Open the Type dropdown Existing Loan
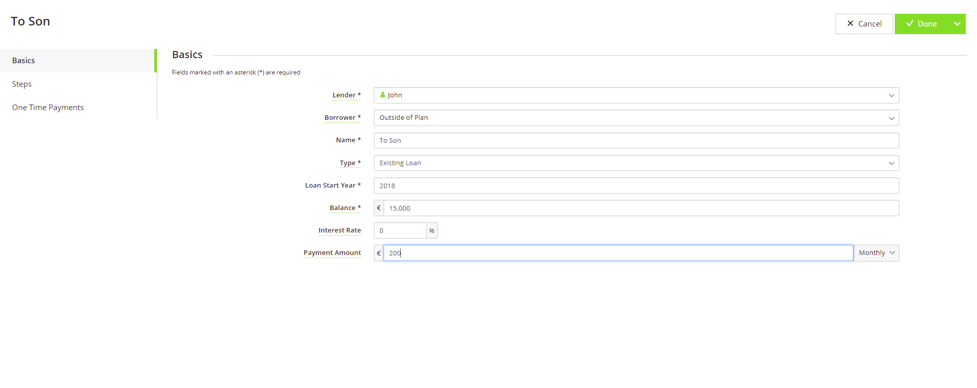Image resolution: width=977 pixels, height=388 pixels. 636,163
